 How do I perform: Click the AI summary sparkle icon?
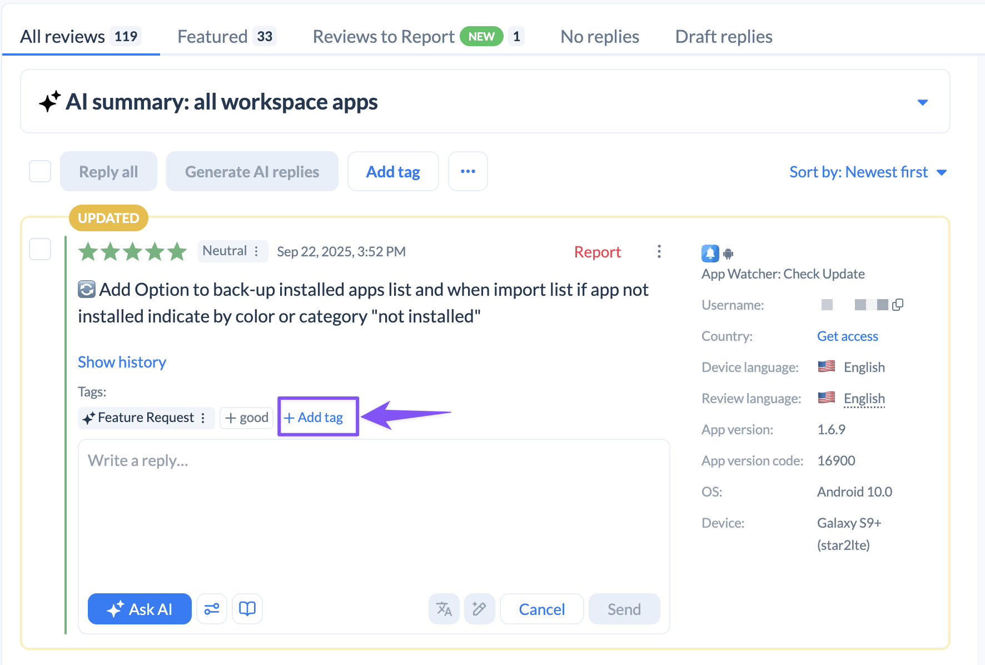point(49,102)
